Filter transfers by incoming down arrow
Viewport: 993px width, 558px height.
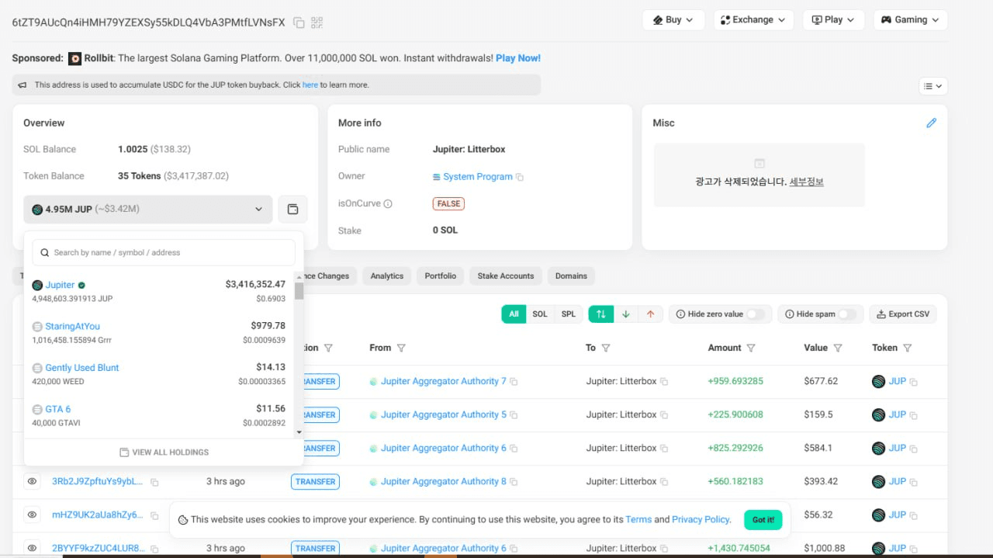(625, 314)
